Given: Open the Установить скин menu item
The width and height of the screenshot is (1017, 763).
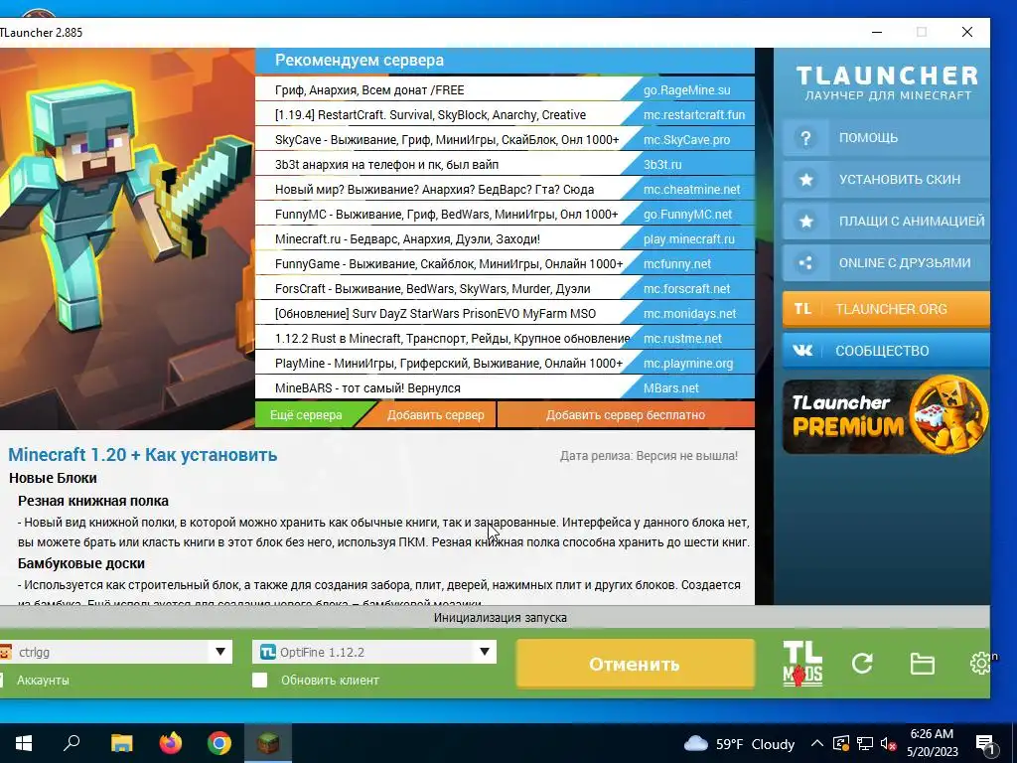Looking at the screenshot, I should click(886, 180).
